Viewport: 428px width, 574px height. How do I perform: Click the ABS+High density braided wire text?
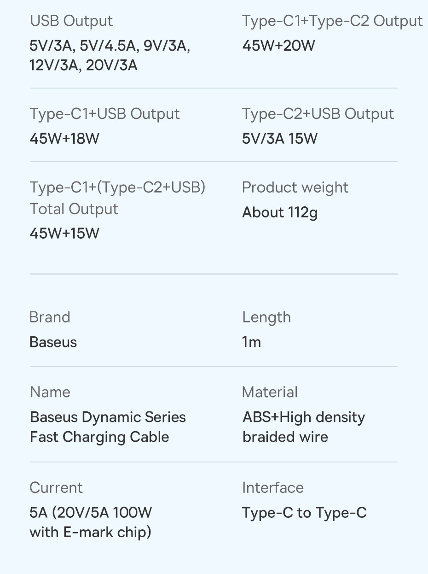(304, 427)
